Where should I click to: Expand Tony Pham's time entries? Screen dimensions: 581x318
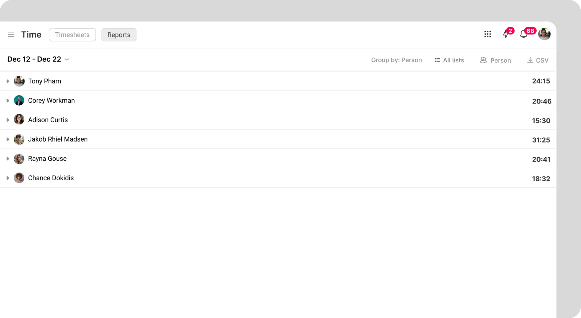pyautogui.click(x=8, y=81)
